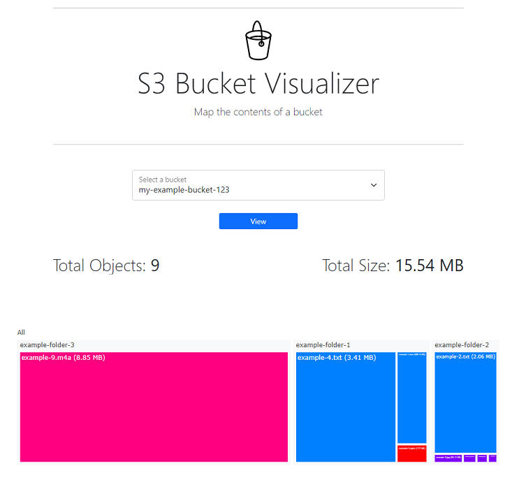Click the smallest purple tile in example-folder-2

[x=492, y=458]
